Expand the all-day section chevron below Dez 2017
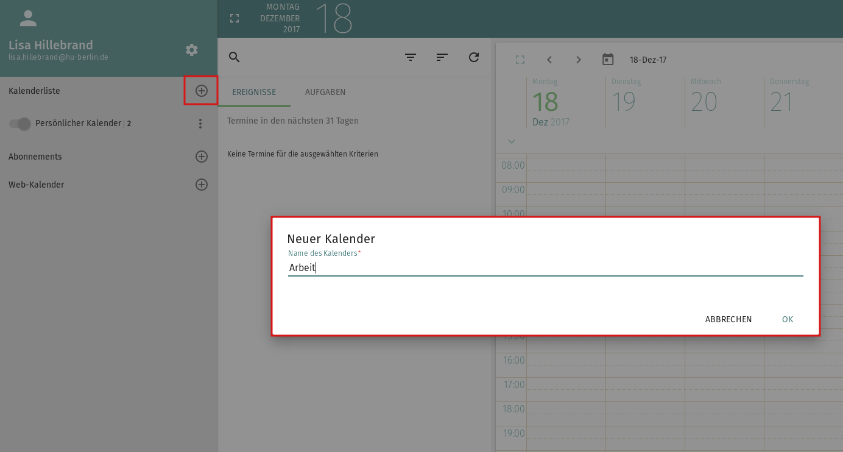The width and height of the screenshot is (843, 452). (512, 141)
